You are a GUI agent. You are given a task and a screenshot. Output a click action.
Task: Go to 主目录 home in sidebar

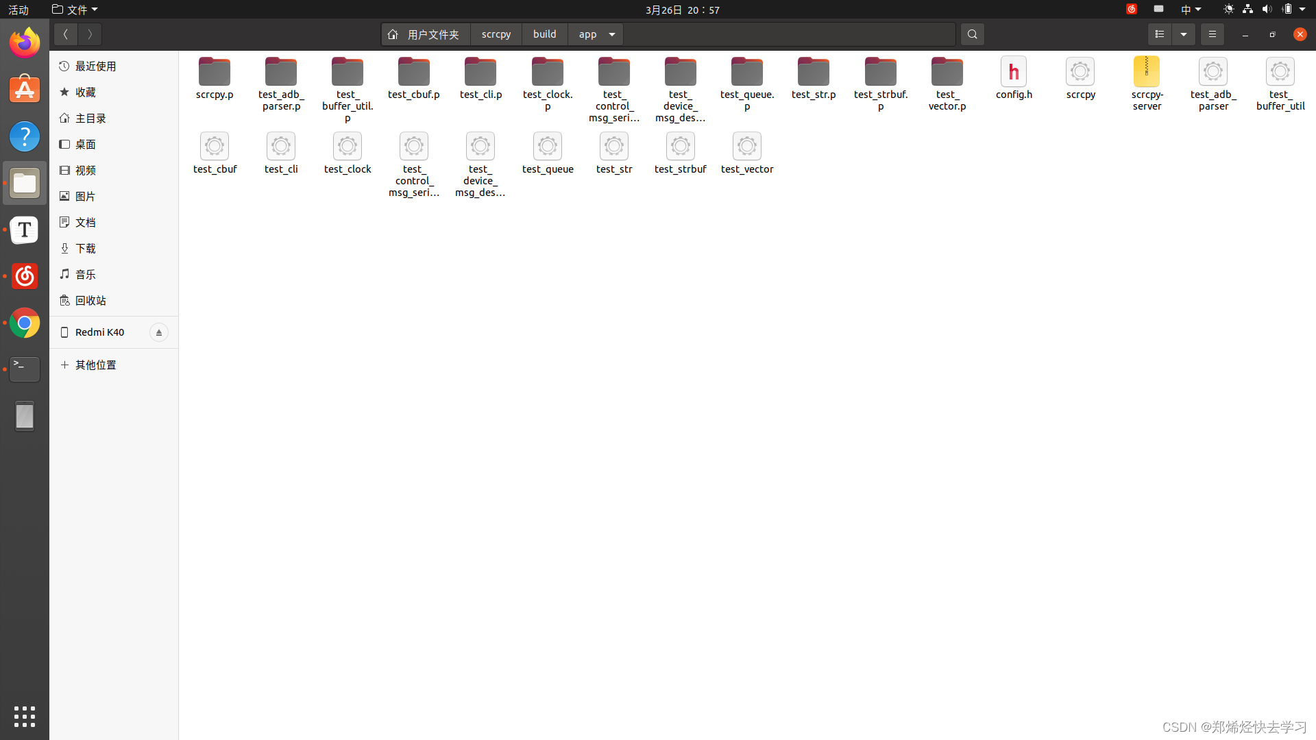click(x=114, y=119)
